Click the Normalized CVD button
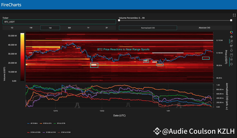Viewport: 237px width, 138px height. click(x=148, y=28)
